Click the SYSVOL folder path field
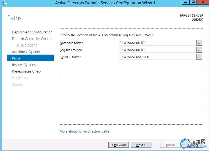Screen dimensions: 209x151 (x=157, y=57)
